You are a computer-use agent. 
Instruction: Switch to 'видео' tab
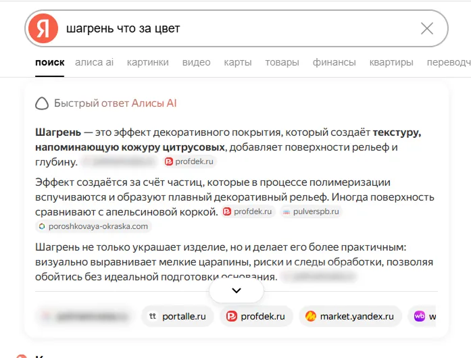[x=196, y=62]
